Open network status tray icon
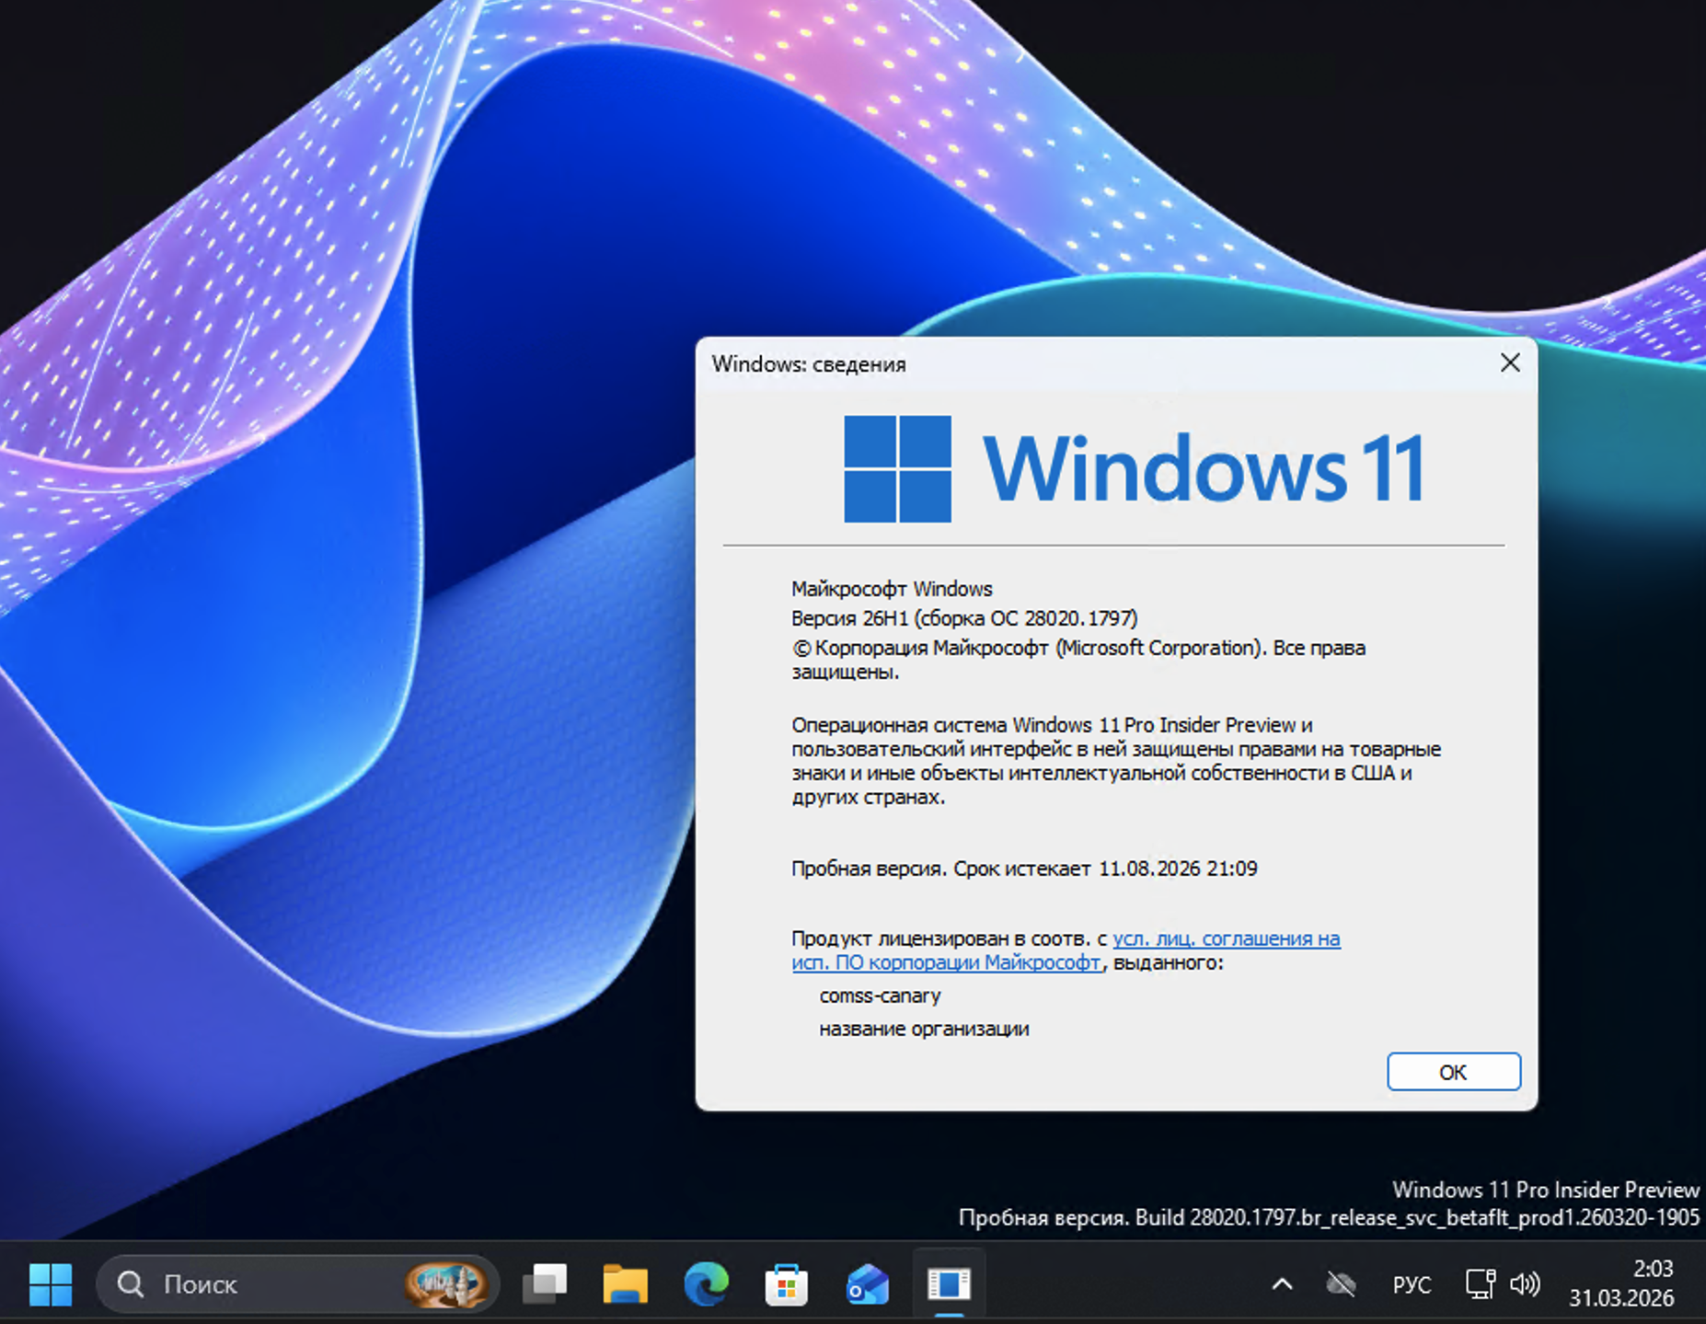The image size is (1706, 1324). [x=1480, y=1284]
